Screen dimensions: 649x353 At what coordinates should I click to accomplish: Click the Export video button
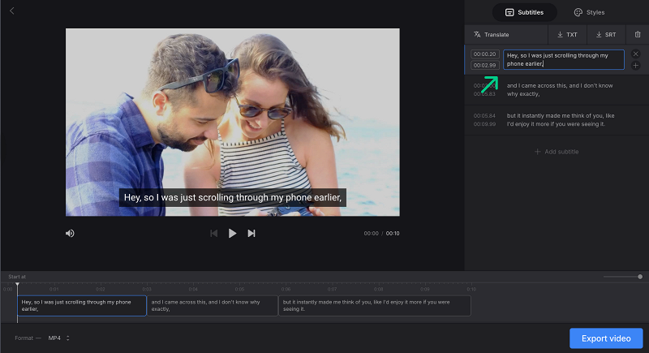click(606, 338)
